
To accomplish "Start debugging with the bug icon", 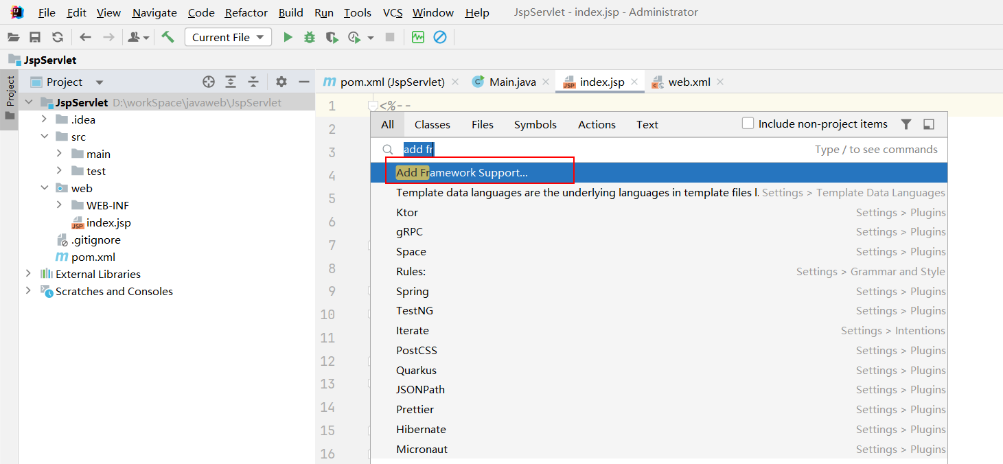I will 310,37.
